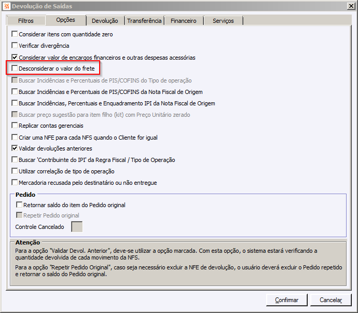Toggle Replicar contas gerenciais checkbox

coord(15,126)
